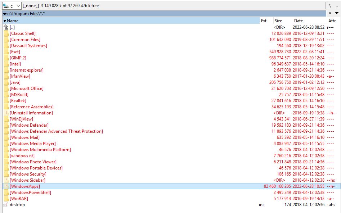Image resolution: width=341 pixels, height=213 pixels.
Task: Open directory history arrow beside path
Action: coord(4,13)
